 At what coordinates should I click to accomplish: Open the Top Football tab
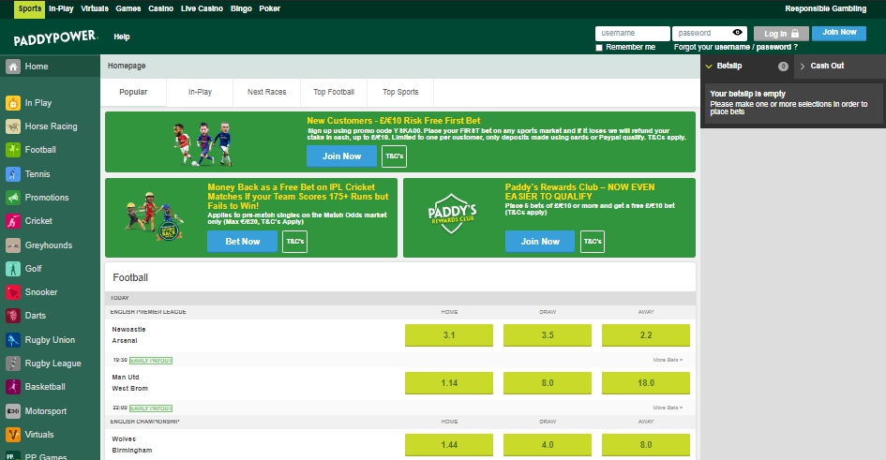[x=334, y=92]
